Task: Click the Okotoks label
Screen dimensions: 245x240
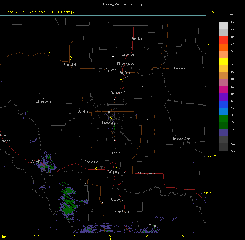Action: 117,200
